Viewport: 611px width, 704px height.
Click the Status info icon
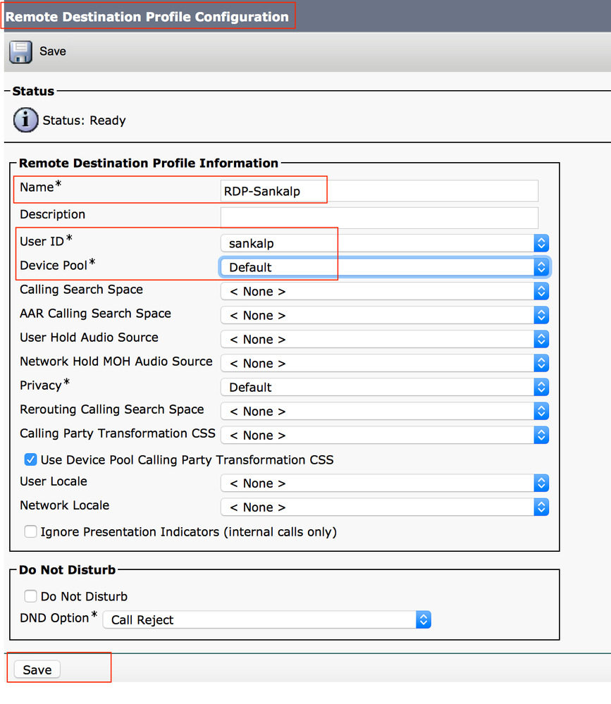pyautogui.click(x=25, y=120)
